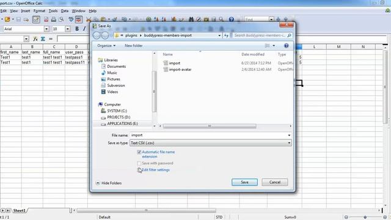Viewport: 391px width, 220px height.
Task: Toggle the Edit File mode icon
Action: point(36,19)
